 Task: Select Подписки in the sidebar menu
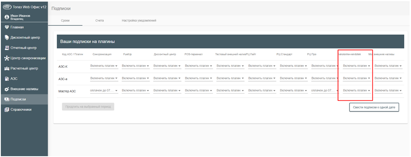pyautogui.click(x=24, y=99)
